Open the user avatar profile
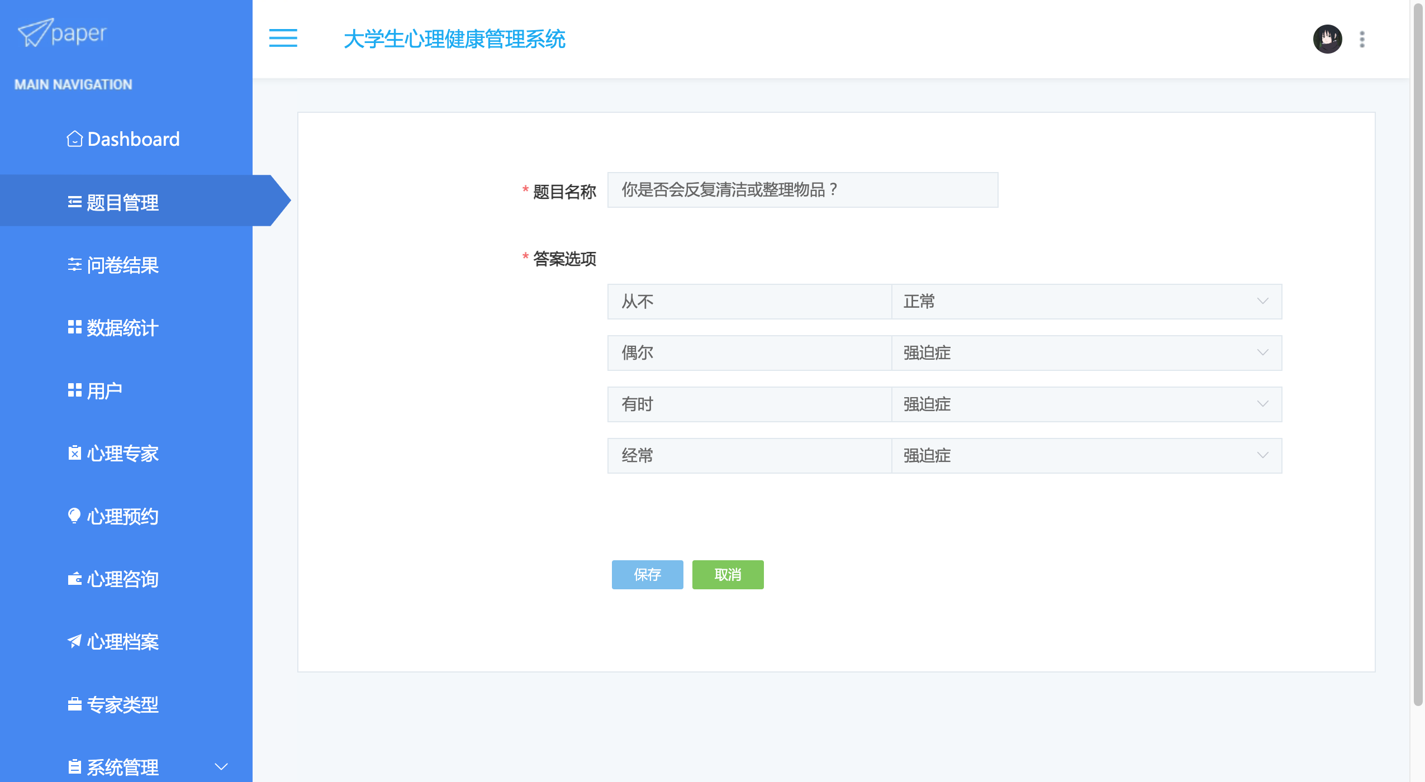This screenshot has width=1425, height=782. 1327,39
